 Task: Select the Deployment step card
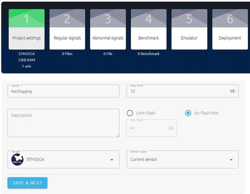(230, 29)
